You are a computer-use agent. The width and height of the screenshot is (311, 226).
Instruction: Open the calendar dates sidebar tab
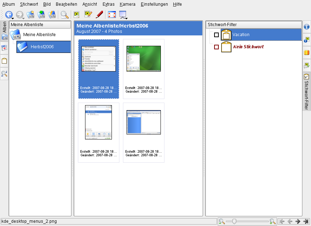coord(4,48)
